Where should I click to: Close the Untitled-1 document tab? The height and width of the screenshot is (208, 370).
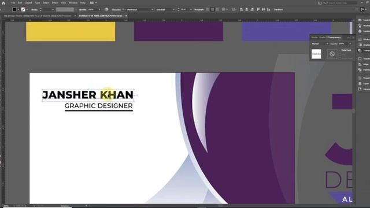pyautogui.click(x=126, y=16)
